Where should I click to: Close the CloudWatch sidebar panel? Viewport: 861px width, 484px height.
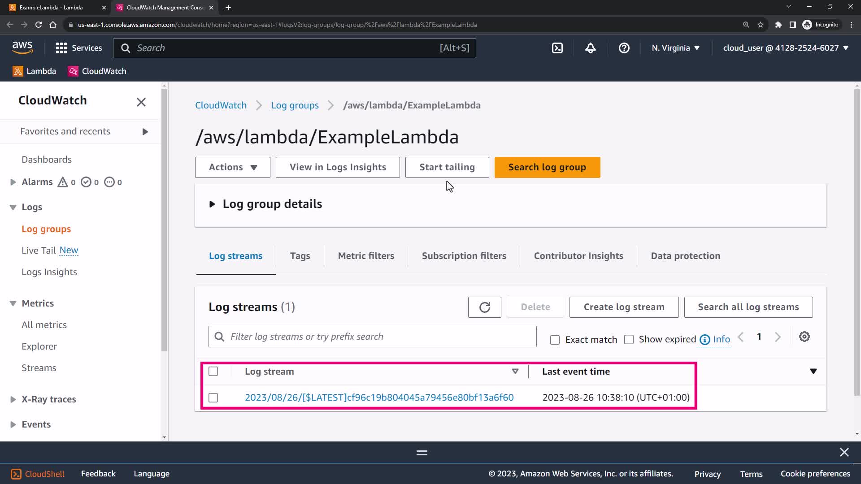coord(141,102)
